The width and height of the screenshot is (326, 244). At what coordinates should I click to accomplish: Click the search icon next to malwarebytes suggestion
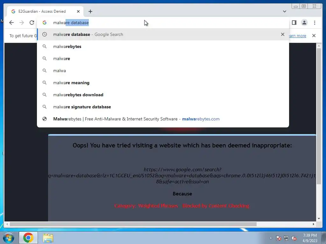(45, 46)
